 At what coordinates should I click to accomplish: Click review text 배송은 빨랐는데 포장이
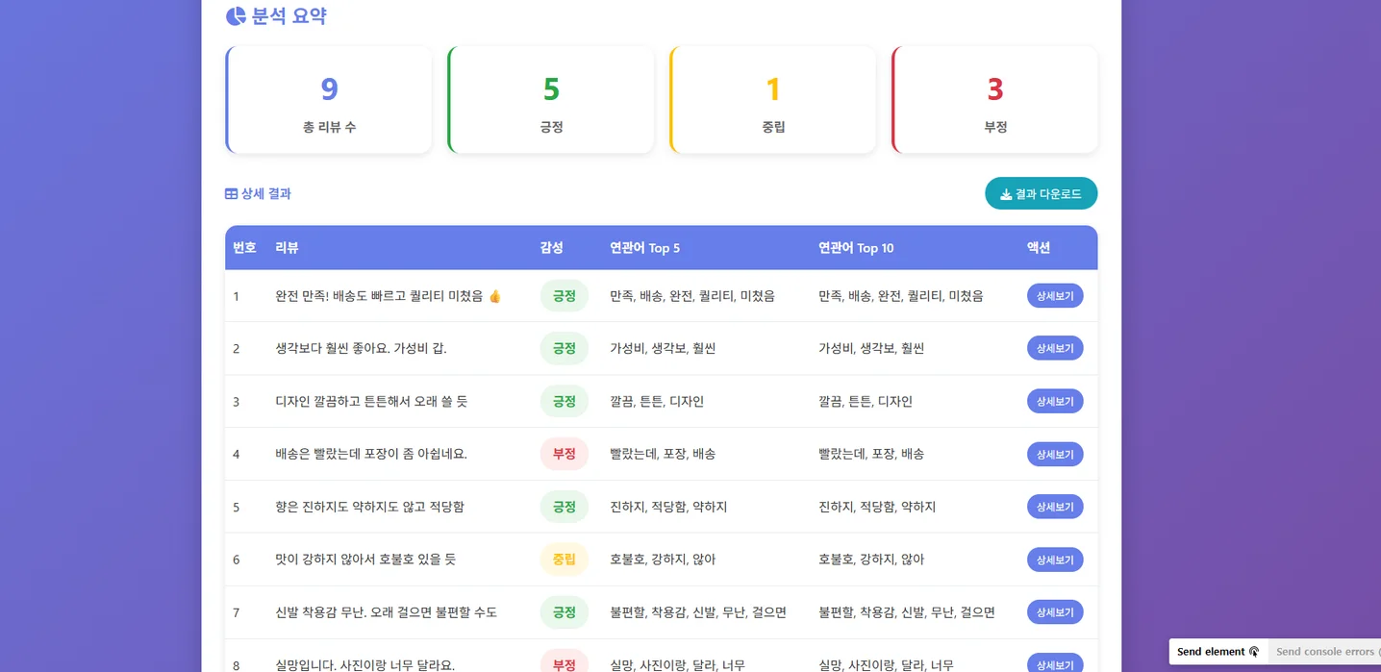pos(371,454)
